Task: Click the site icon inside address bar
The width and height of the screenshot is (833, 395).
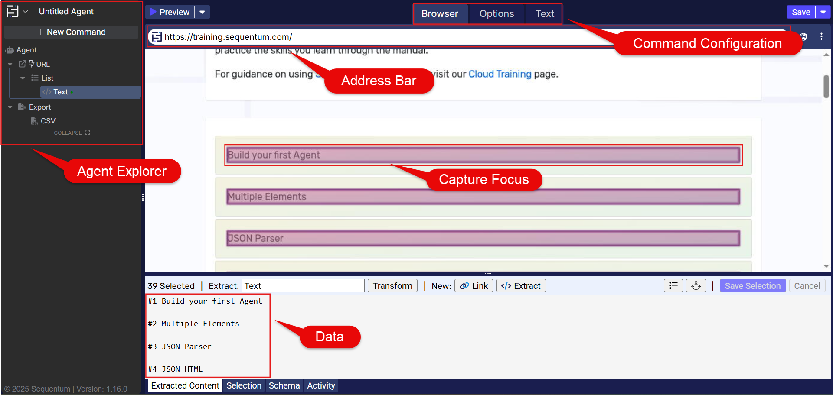Action: point(157,37)
